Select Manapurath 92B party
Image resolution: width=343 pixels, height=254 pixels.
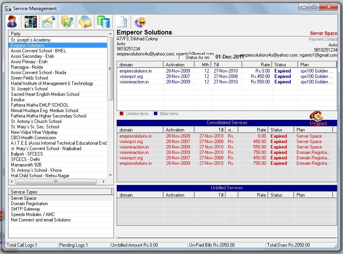[x=58, y=165]
